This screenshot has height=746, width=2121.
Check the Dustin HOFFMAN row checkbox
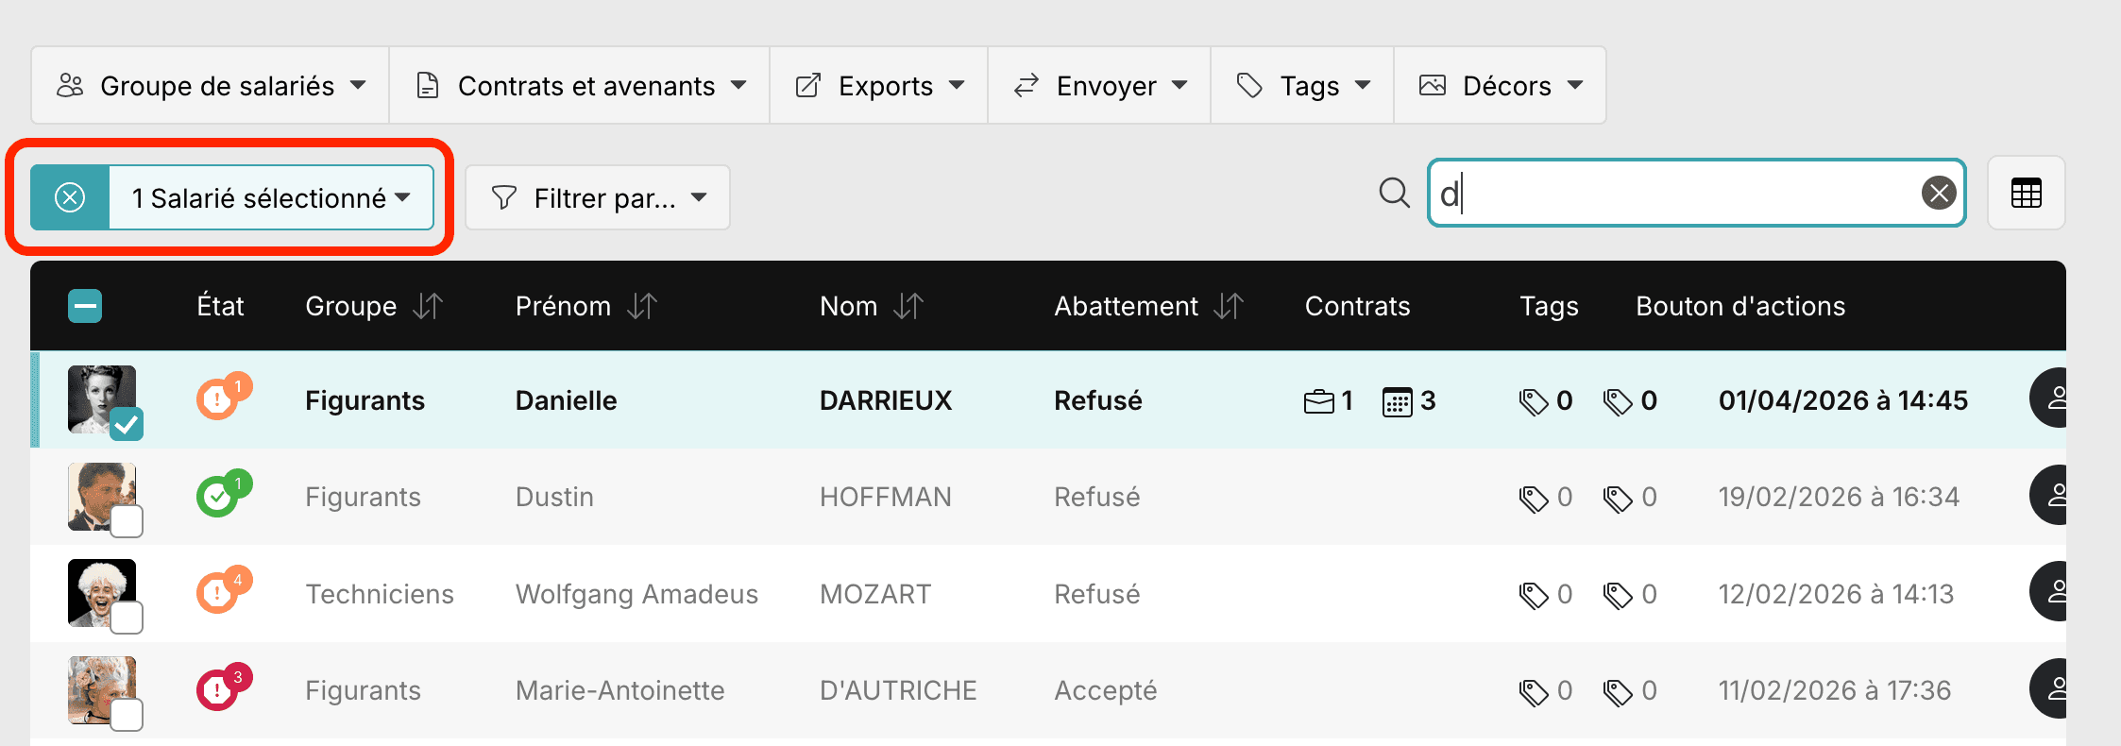(127, 521)
